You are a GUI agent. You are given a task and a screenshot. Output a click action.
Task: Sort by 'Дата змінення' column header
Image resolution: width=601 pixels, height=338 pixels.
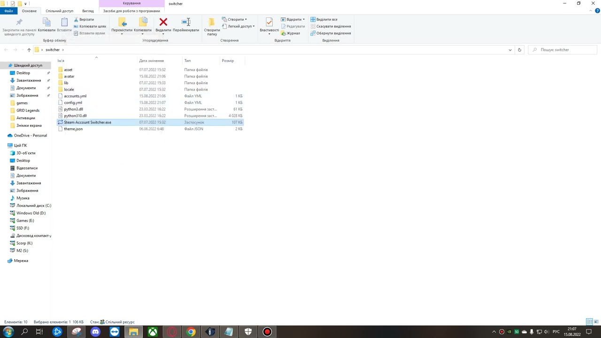click(160, 61)
